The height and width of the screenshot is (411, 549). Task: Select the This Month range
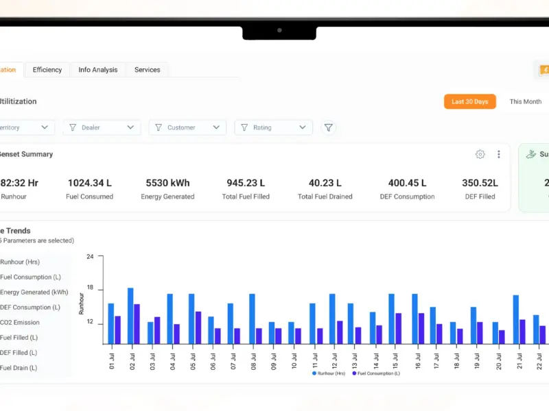pyautogui.click(x=525, y=101)
